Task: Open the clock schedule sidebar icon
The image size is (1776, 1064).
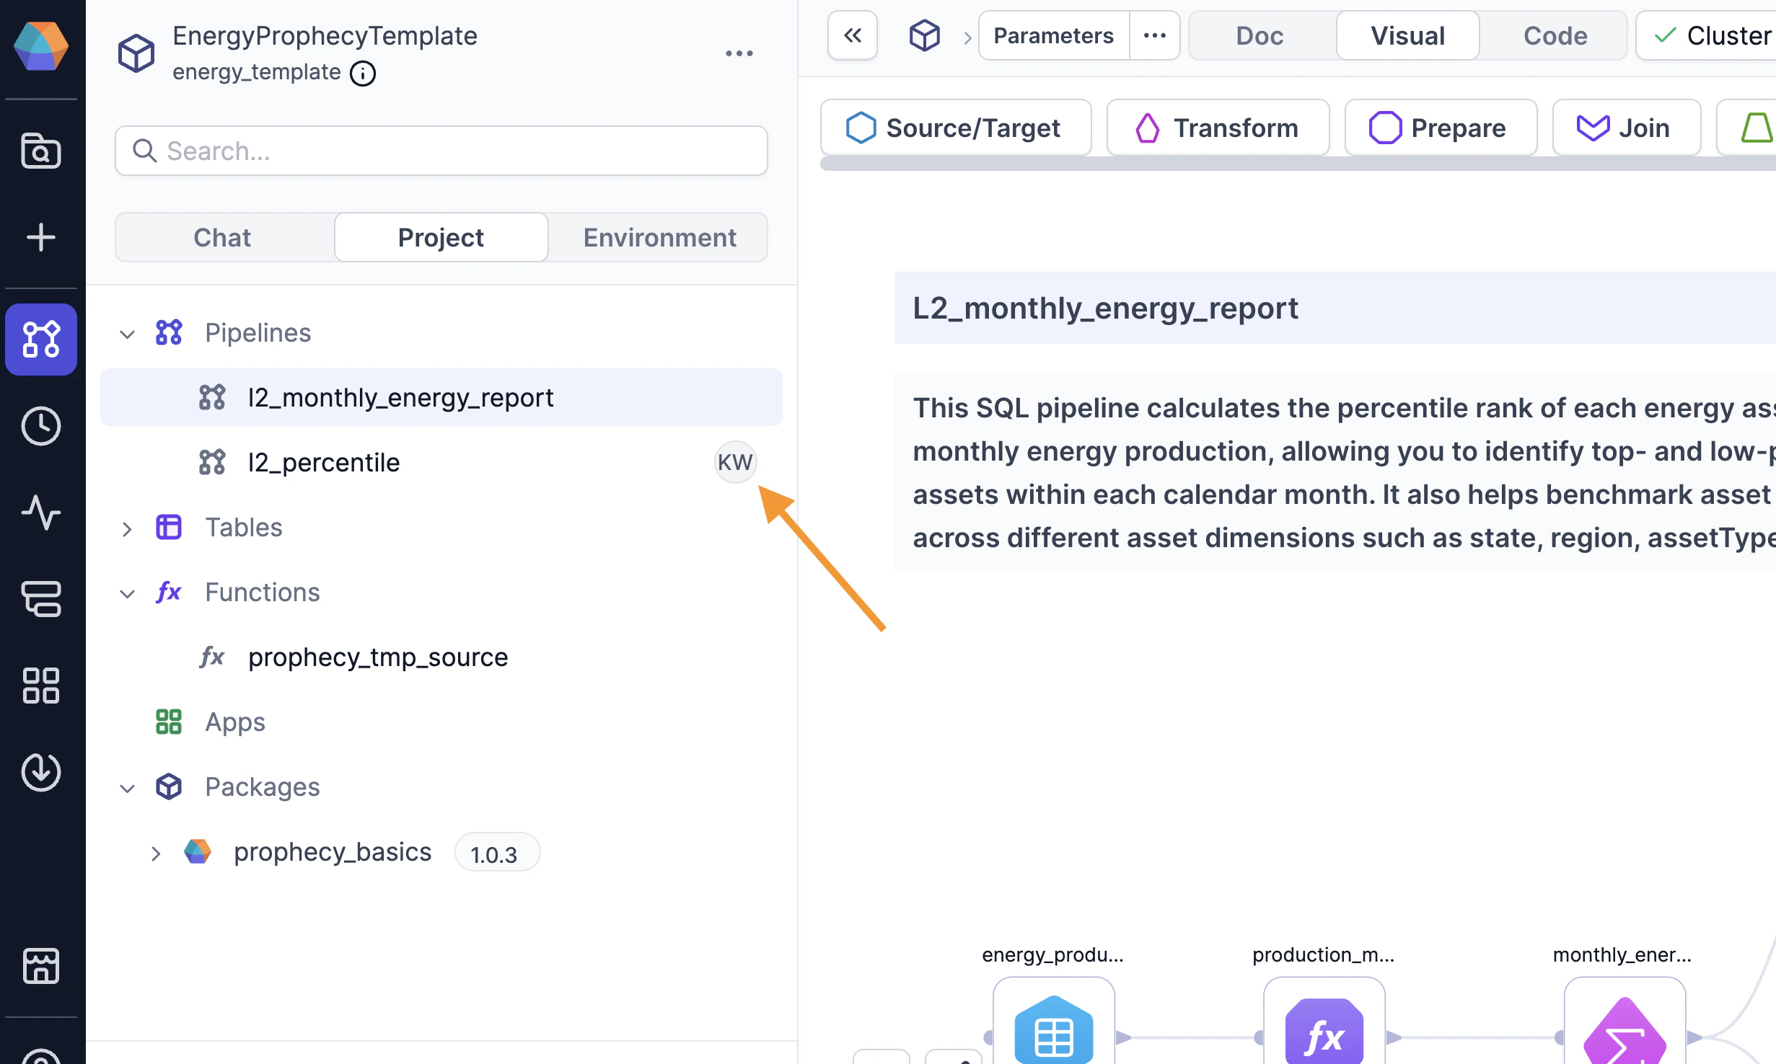Action: tap(41, 426)
